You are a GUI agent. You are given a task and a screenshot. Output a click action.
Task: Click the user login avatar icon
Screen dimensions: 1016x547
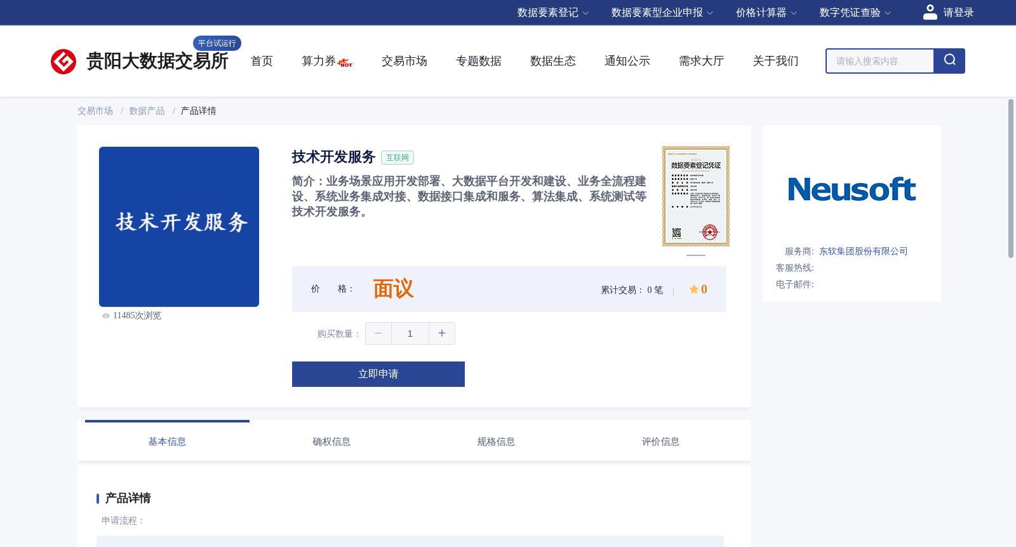pos(930,12)
